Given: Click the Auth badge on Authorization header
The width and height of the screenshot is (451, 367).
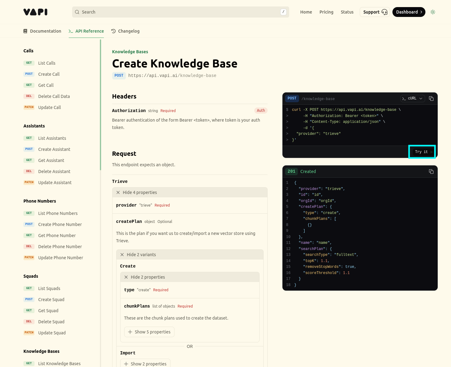Looking at the screenshot, I should pos(261,111).
